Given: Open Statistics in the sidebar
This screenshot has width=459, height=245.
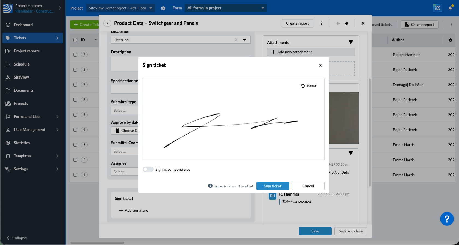Looking at the screenshot, I should pos(22,143).
